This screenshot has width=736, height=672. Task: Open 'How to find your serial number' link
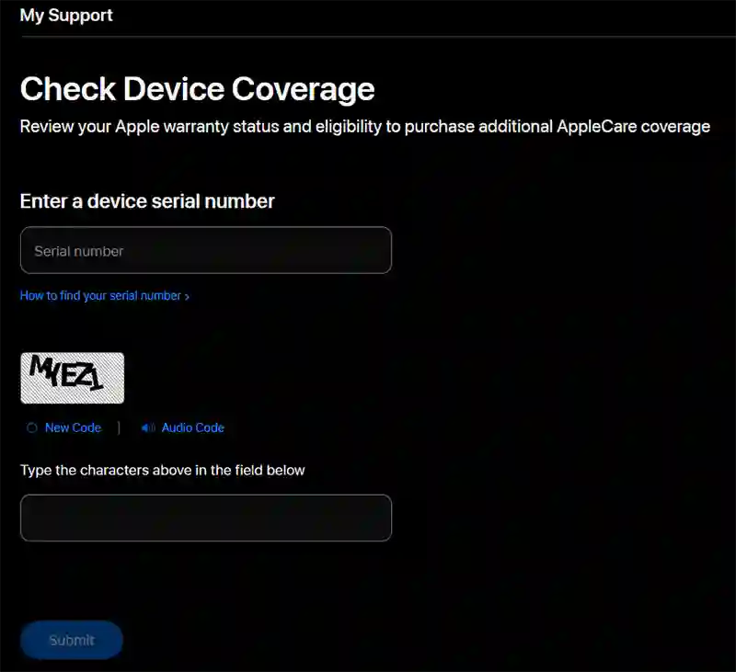pos(105,296)
